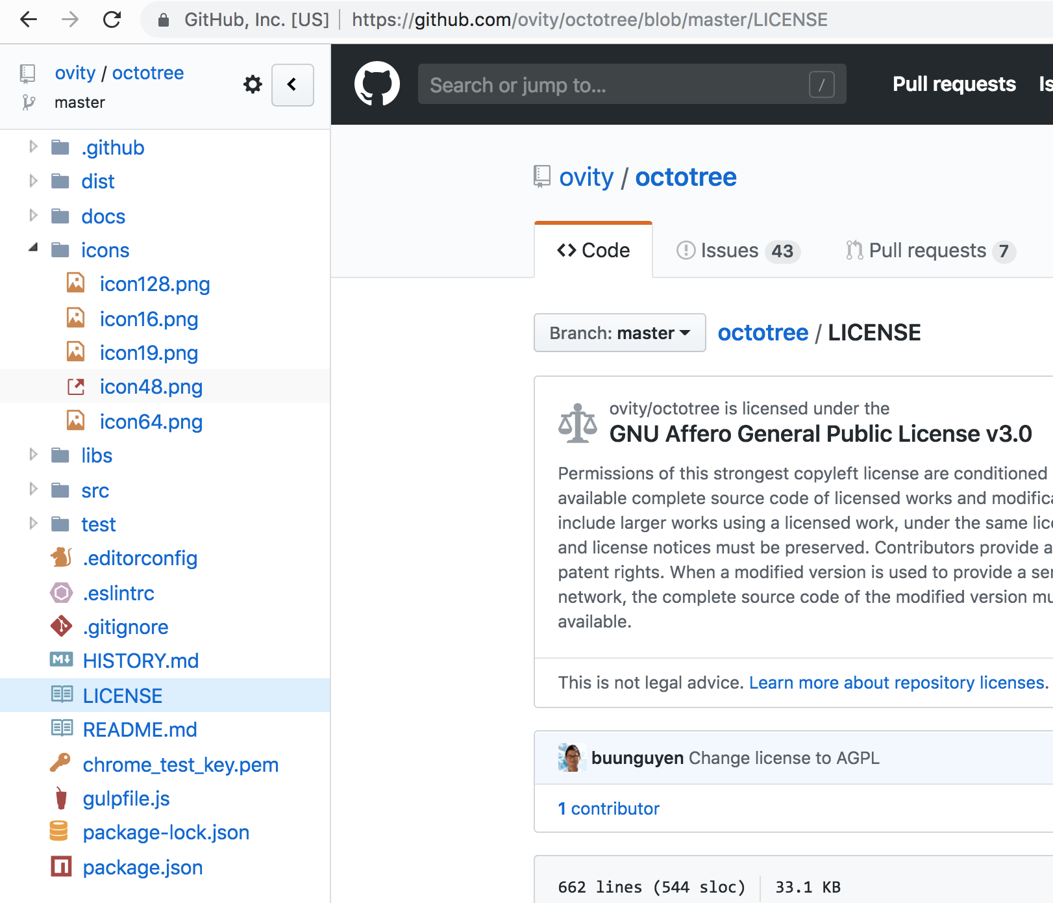
Task: Expand the src folder
Action: (x=33, y=489)
